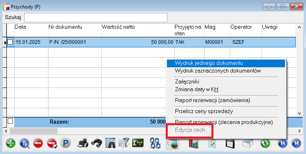The width and height of the screenshot is (306, 154).
Task: Click Przelicz ceny sprzedaży menu entry
Action: [x=204, y=111]
